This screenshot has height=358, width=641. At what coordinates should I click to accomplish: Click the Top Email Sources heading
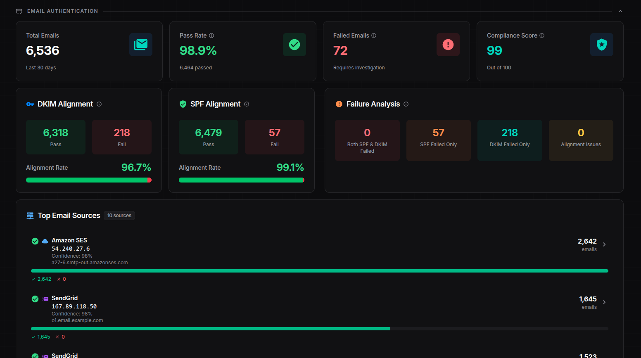click(x=69, y=216)
